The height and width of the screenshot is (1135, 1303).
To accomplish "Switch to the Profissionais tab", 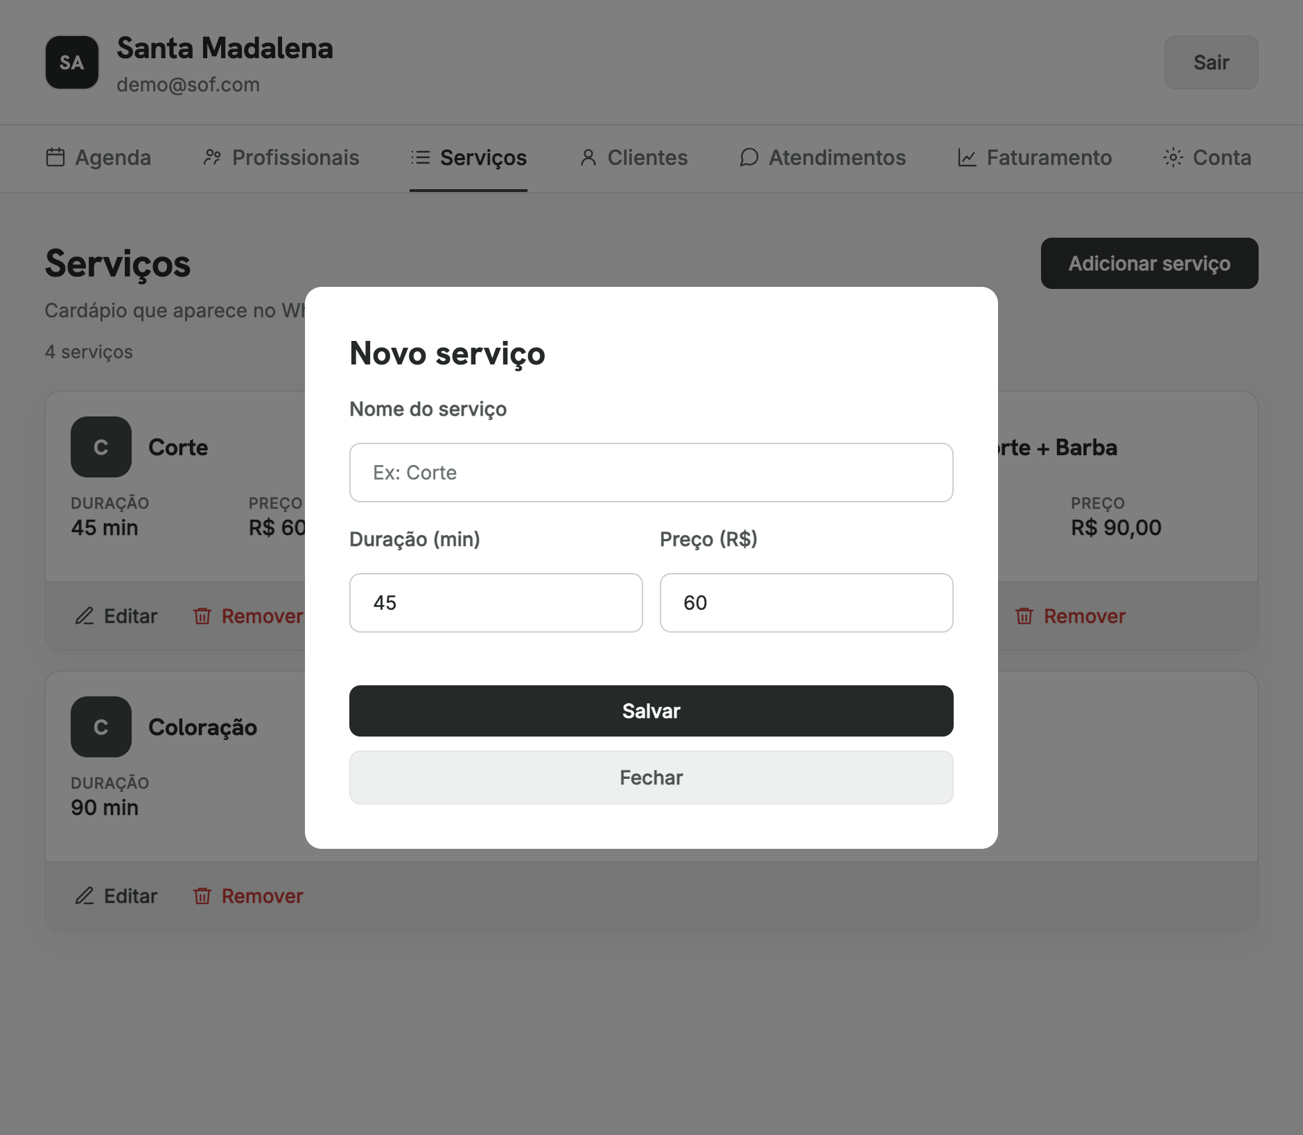I will (281, 158).
